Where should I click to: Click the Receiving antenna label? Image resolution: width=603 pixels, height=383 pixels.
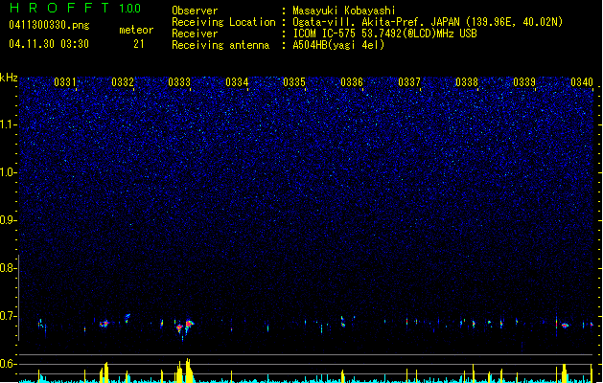click(220, 45)
